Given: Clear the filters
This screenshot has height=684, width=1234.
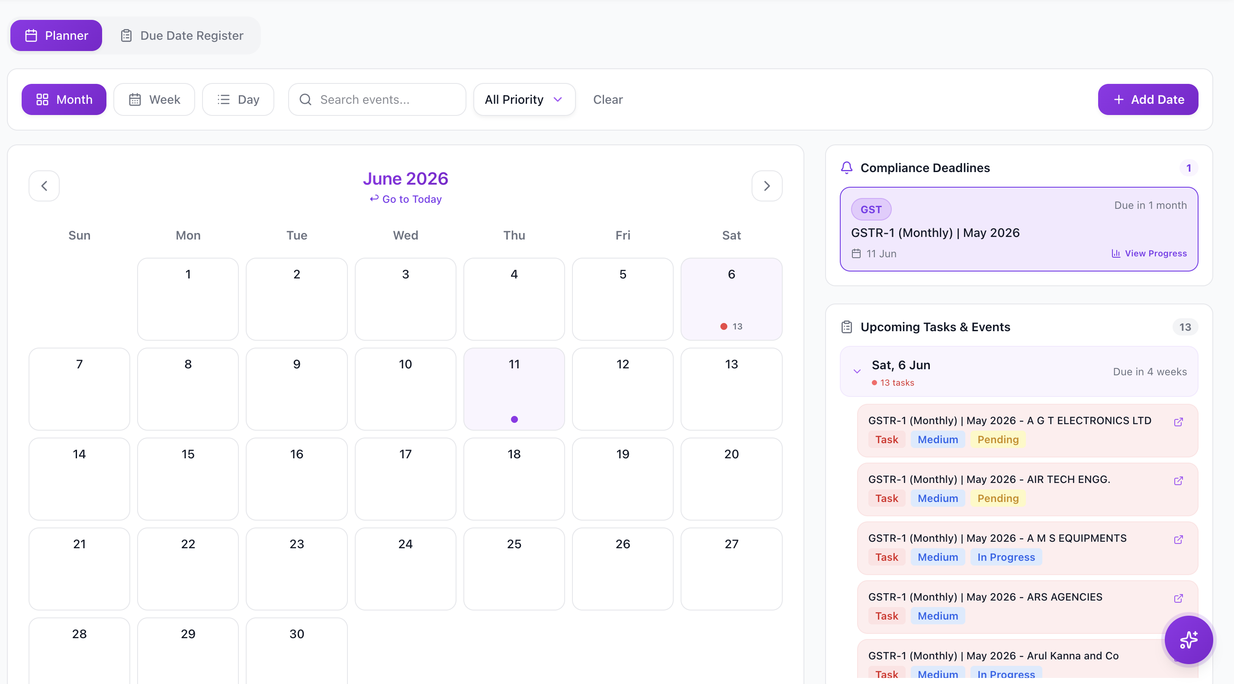Looking at the screenshot, I should pos(608,99).
